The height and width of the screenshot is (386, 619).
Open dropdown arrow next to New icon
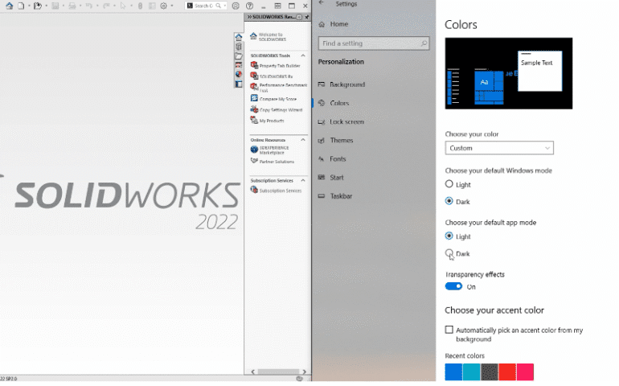29,6
